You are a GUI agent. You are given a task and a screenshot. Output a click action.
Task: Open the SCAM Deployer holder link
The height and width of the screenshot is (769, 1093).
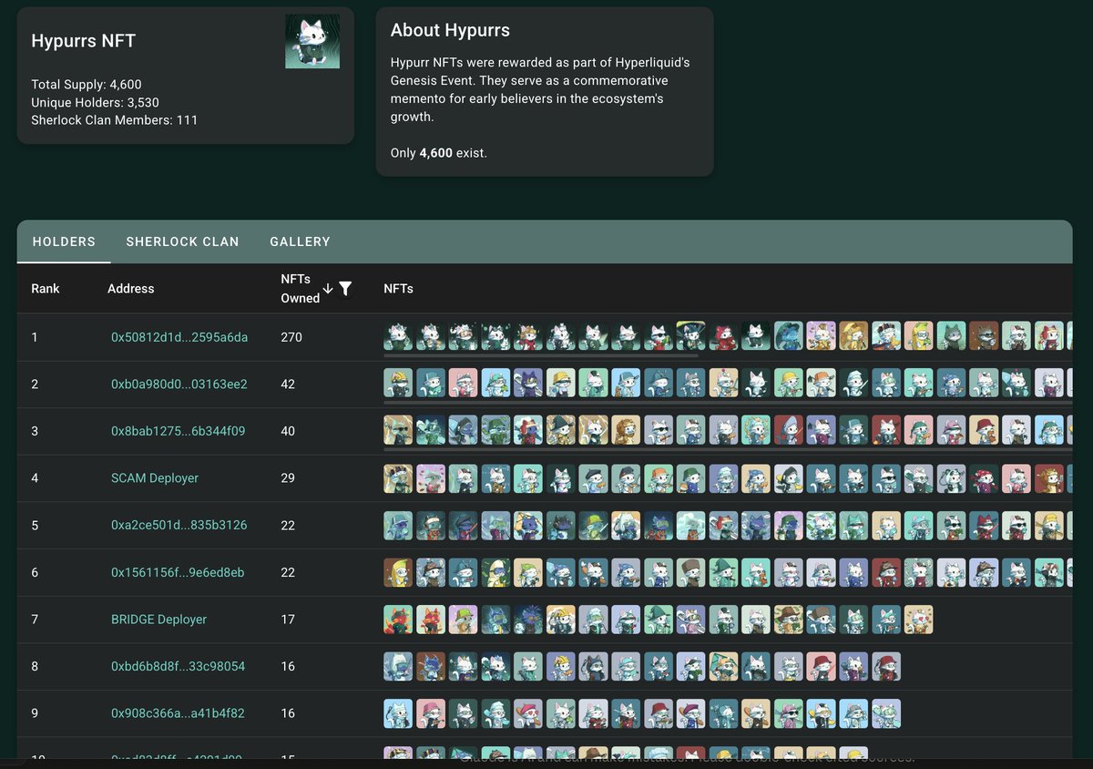coord(155,478)
